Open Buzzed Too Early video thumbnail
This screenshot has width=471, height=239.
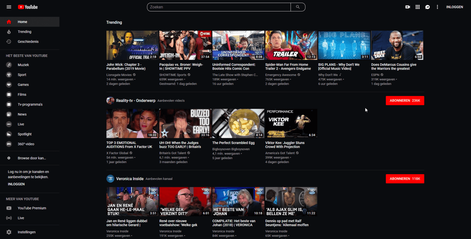(x=185, y=123)
